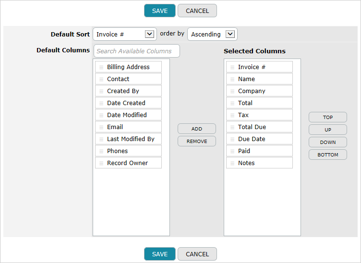Select Company in Selected Columns
The image size is (361, 263).
click(259, 91)
